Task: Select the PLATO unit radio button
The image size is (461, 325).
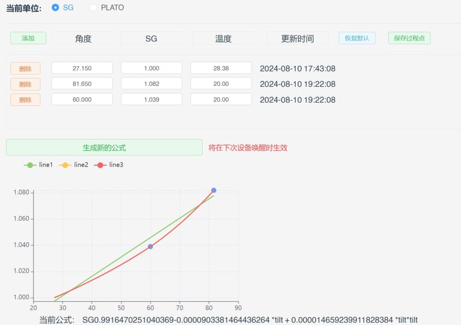Action: 94,8
